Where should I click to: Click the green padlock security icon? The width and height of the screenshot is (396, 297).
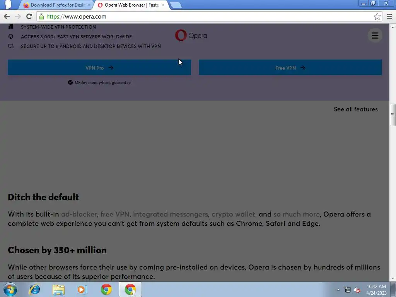coord(42,17)
